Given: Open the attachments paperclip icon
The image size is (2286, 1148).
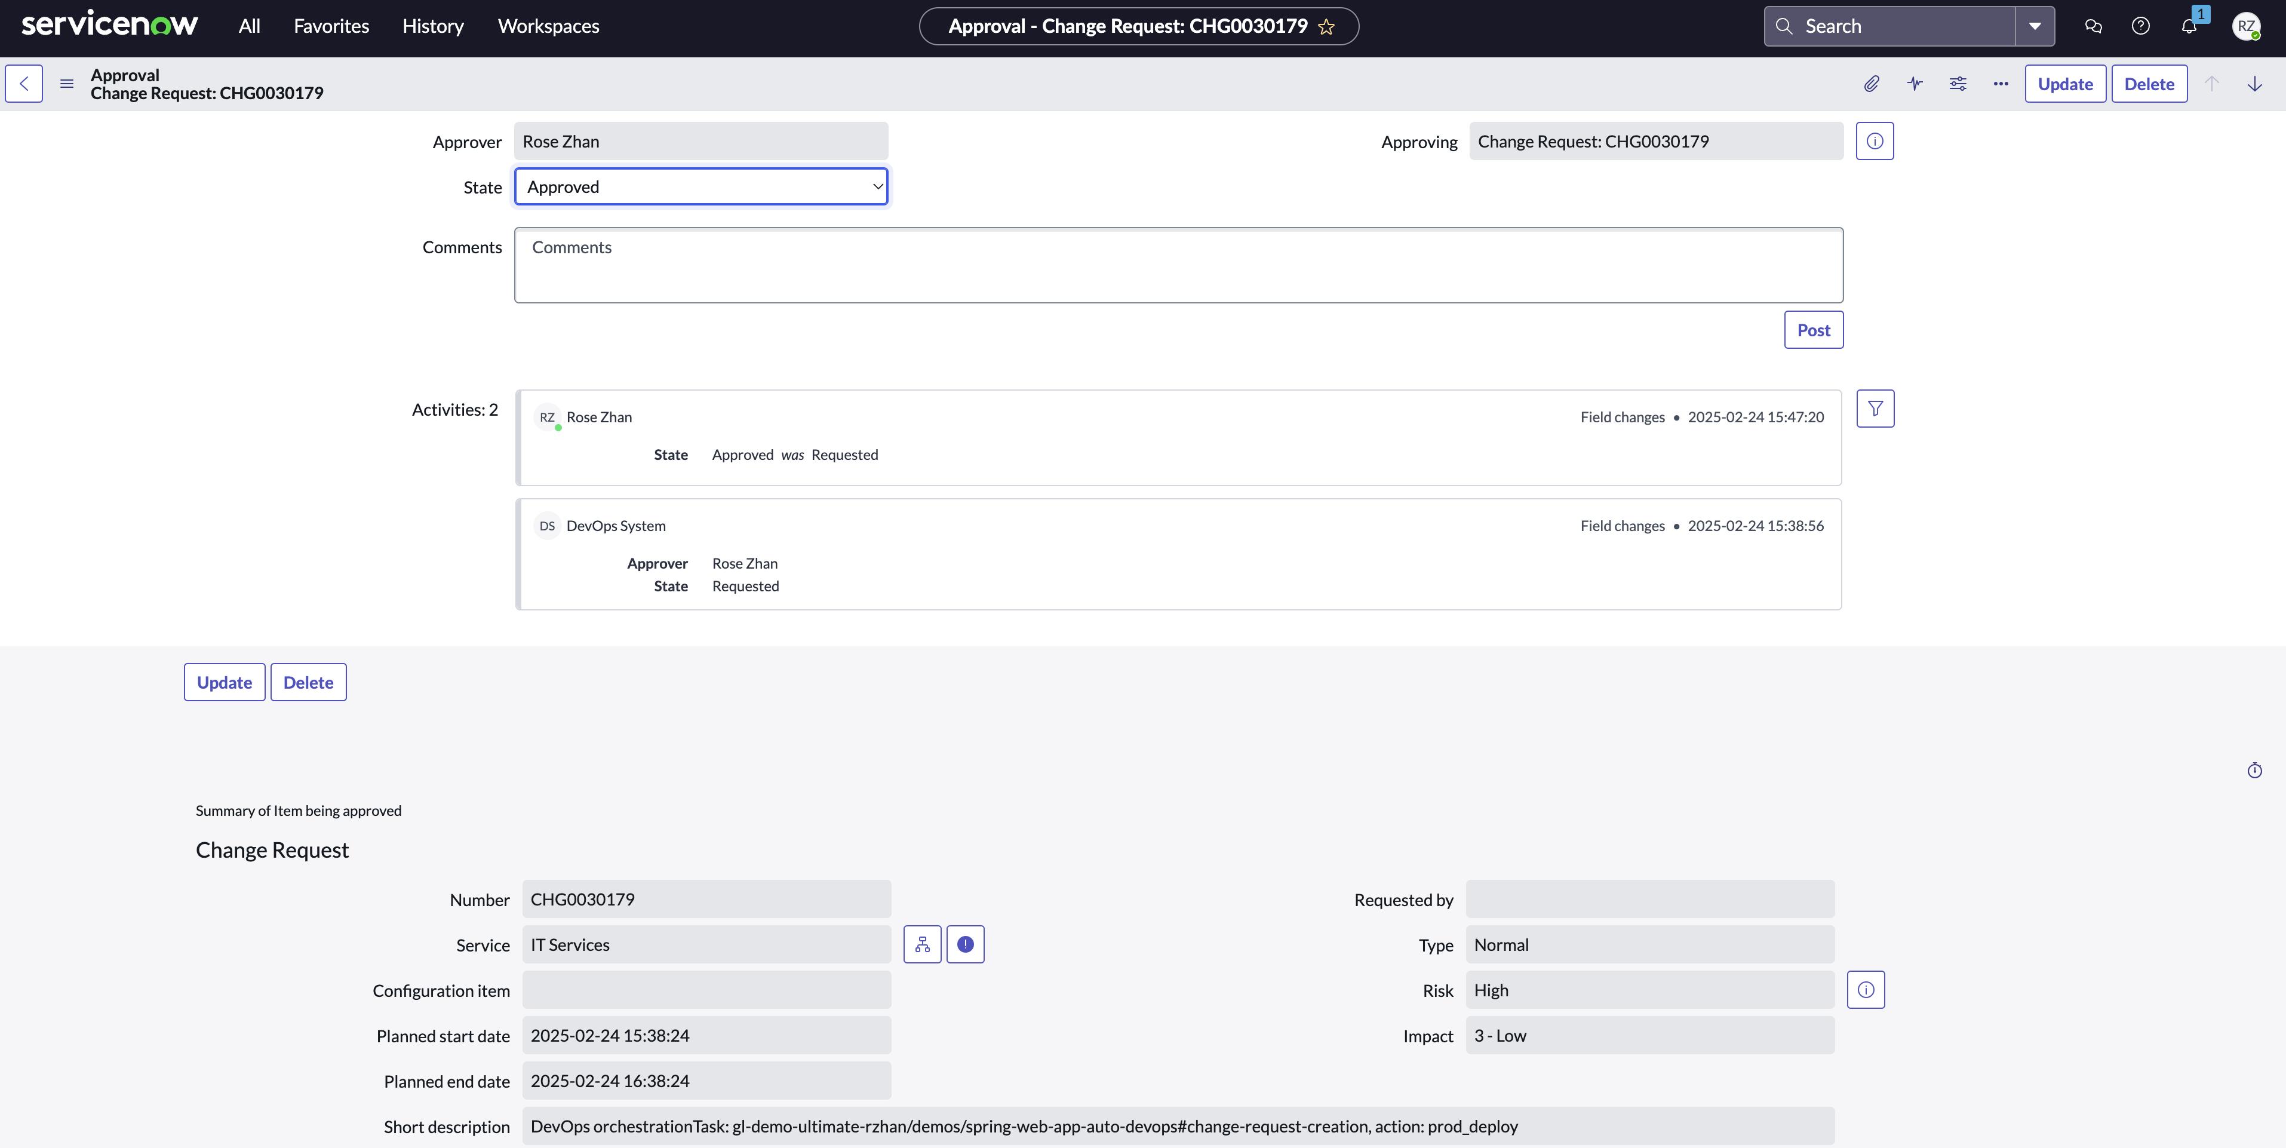Looking at the screenshot, I should point(1872,84).
